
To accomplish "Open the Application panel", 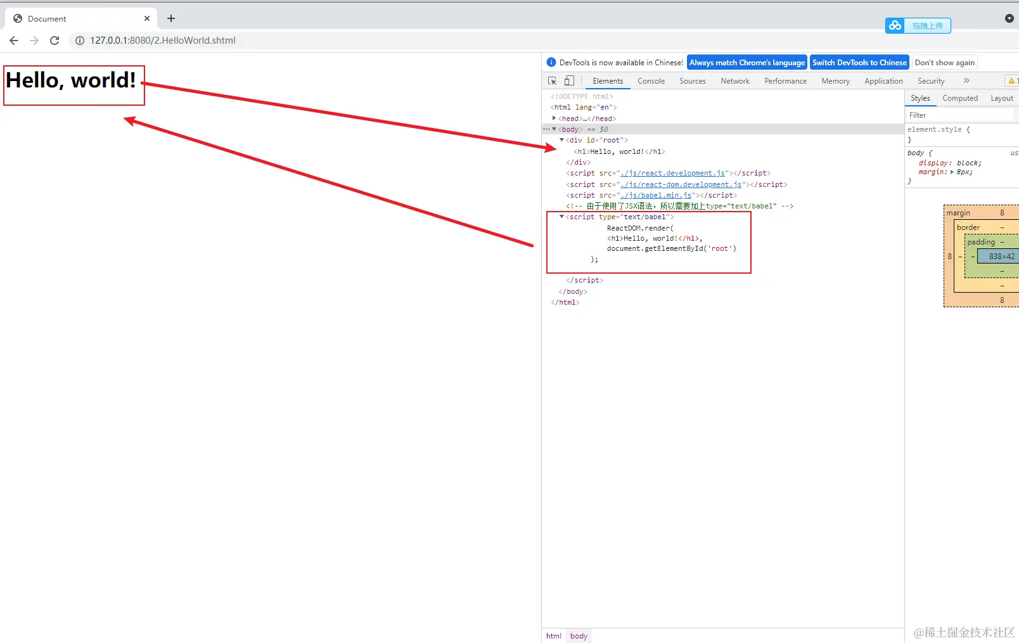I will (x=883, y=81).
